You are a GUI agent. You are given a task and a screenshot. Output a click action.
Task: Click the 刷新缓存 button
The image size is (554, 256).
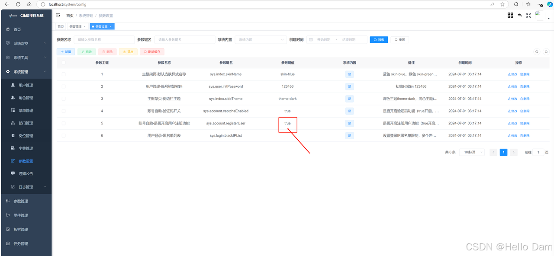(x=152, y=51)
